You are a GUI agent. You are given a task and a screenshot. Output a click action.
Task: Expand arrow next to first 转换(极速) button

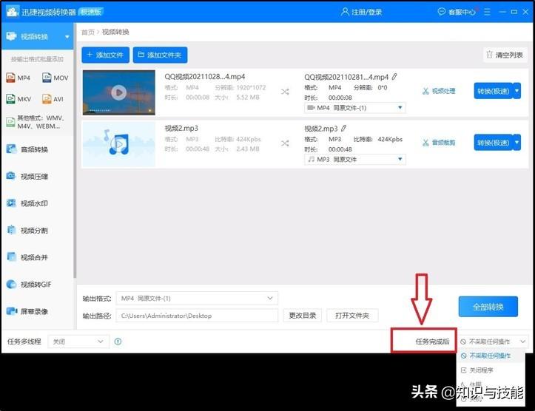517,91
